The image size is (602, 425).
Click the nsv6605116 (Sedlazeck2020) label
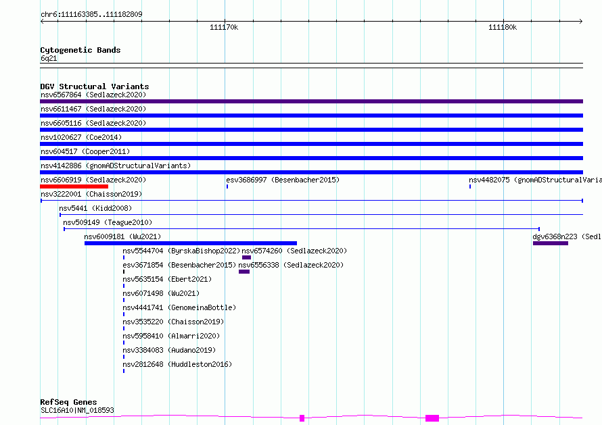[x=93, y=123]
